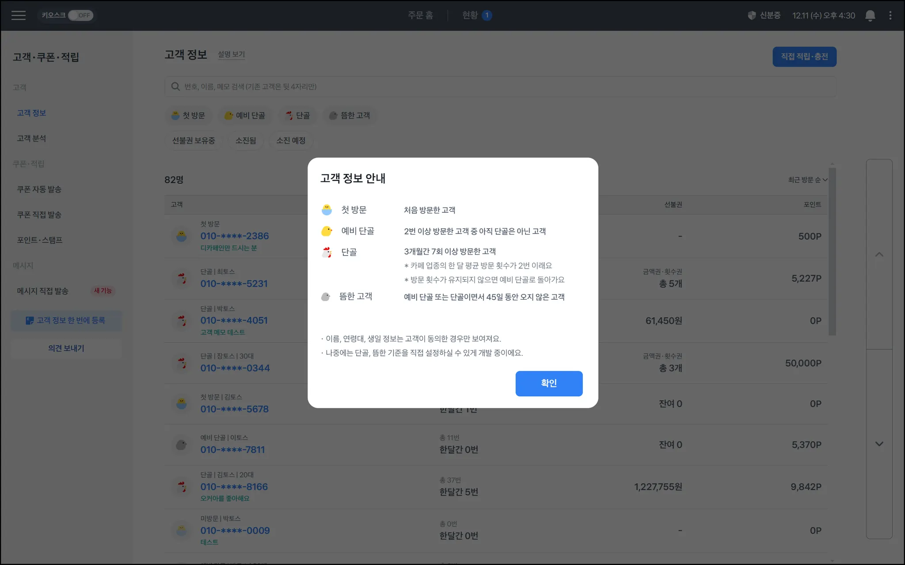Open the hamburger menu icon

point(19,15)
